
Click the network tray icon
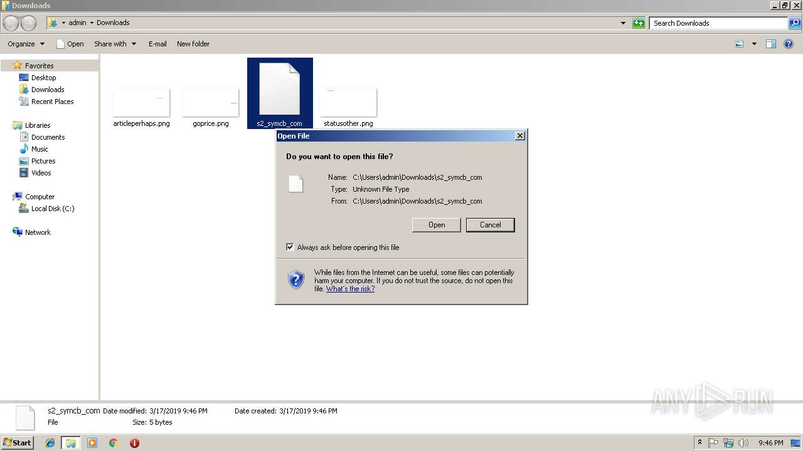pos(728,443)
